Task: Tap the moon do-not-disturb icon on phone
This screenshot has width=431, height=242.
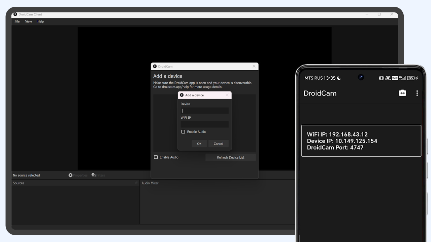Action: [x=339, y=78]
